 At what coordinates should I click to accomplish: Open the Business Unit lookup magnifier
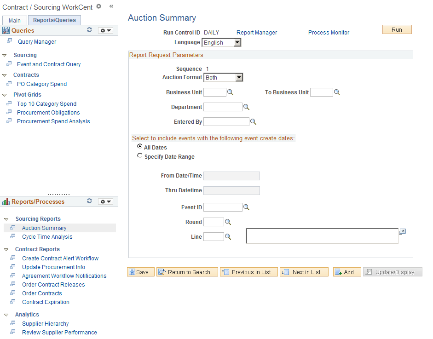pyautogui.click(x=231, y=92)
